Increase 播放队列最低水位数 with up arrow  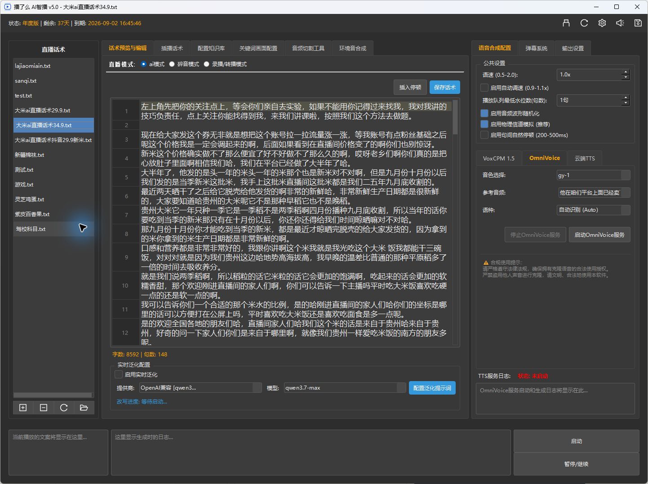click(x=626, y=98)
